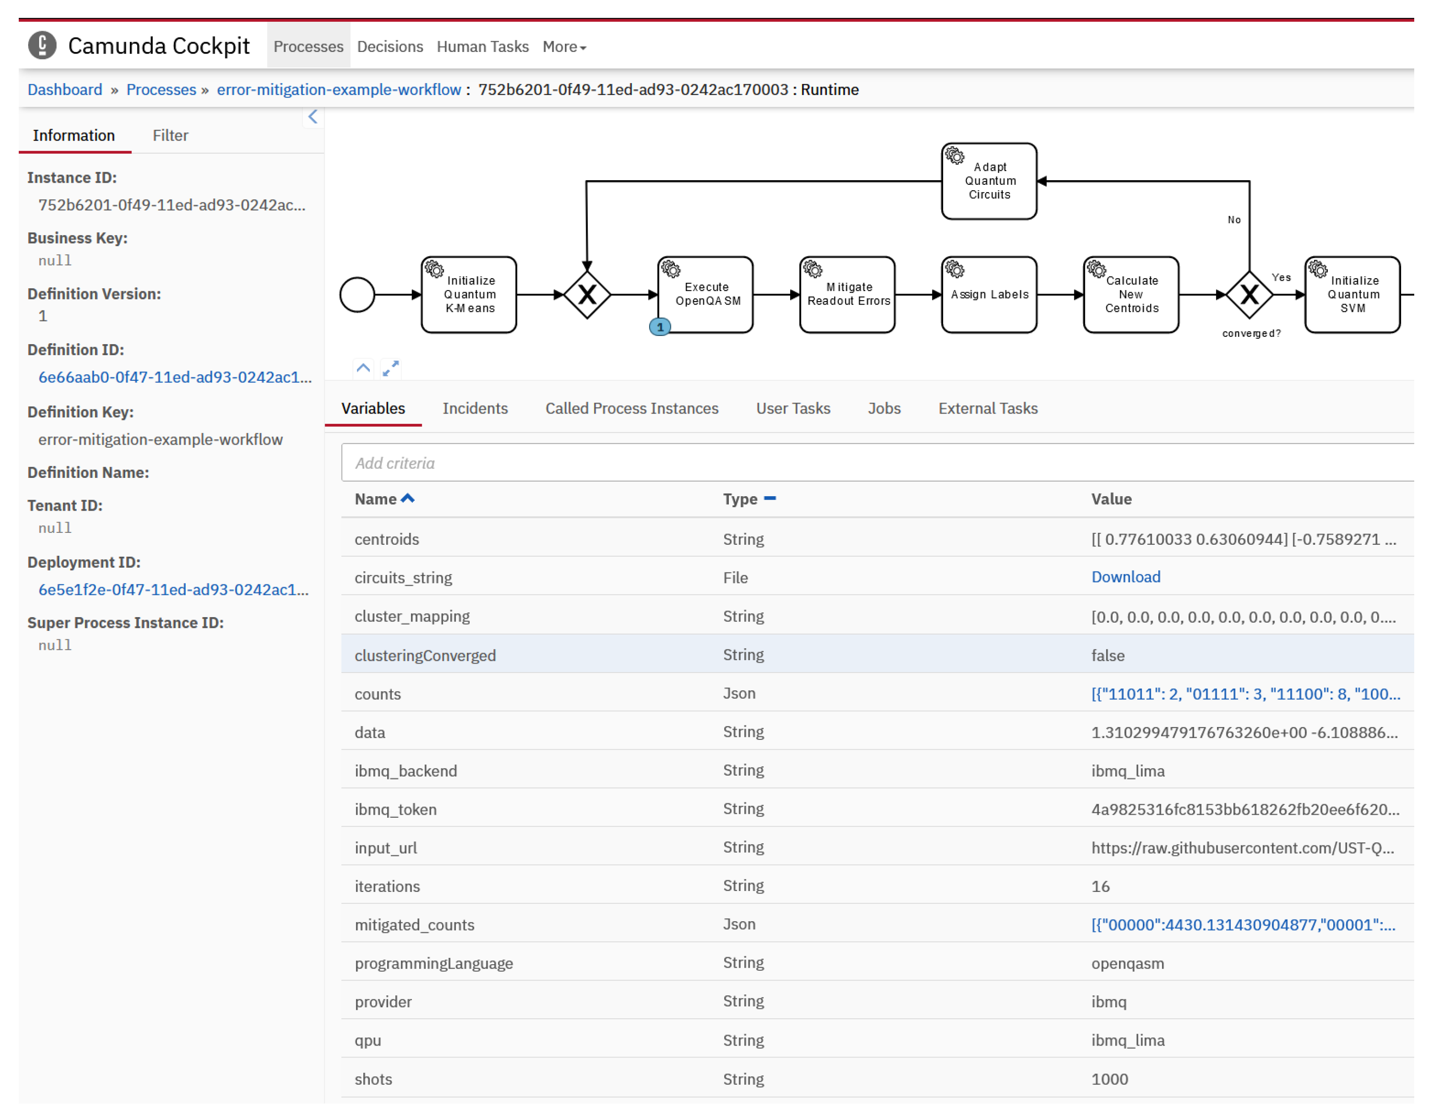Toggle sorting on the Type column
The width and height of the screenshot is (1430, 1118).
(x=769, y=499)
